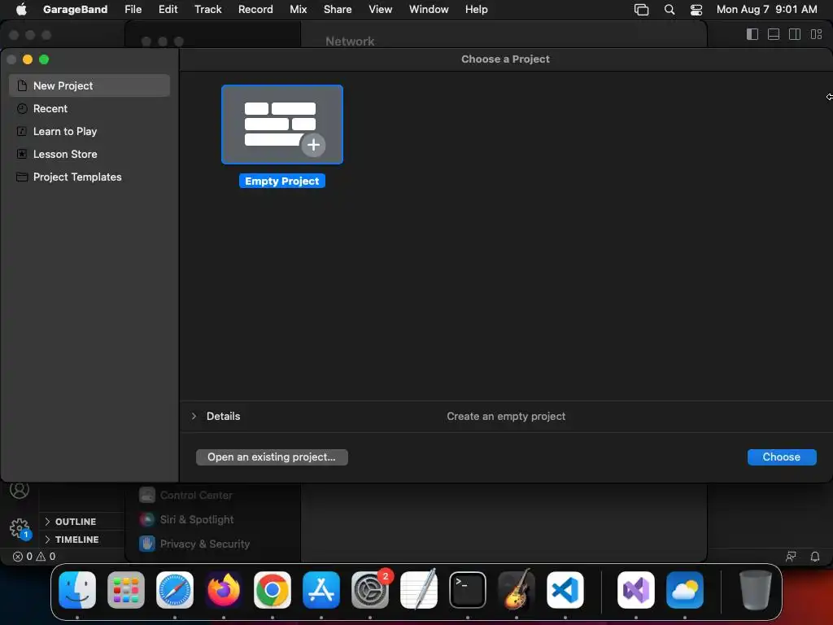Click the date and time clock
This screenshot has height=625, width=833.
pos(766,9)
